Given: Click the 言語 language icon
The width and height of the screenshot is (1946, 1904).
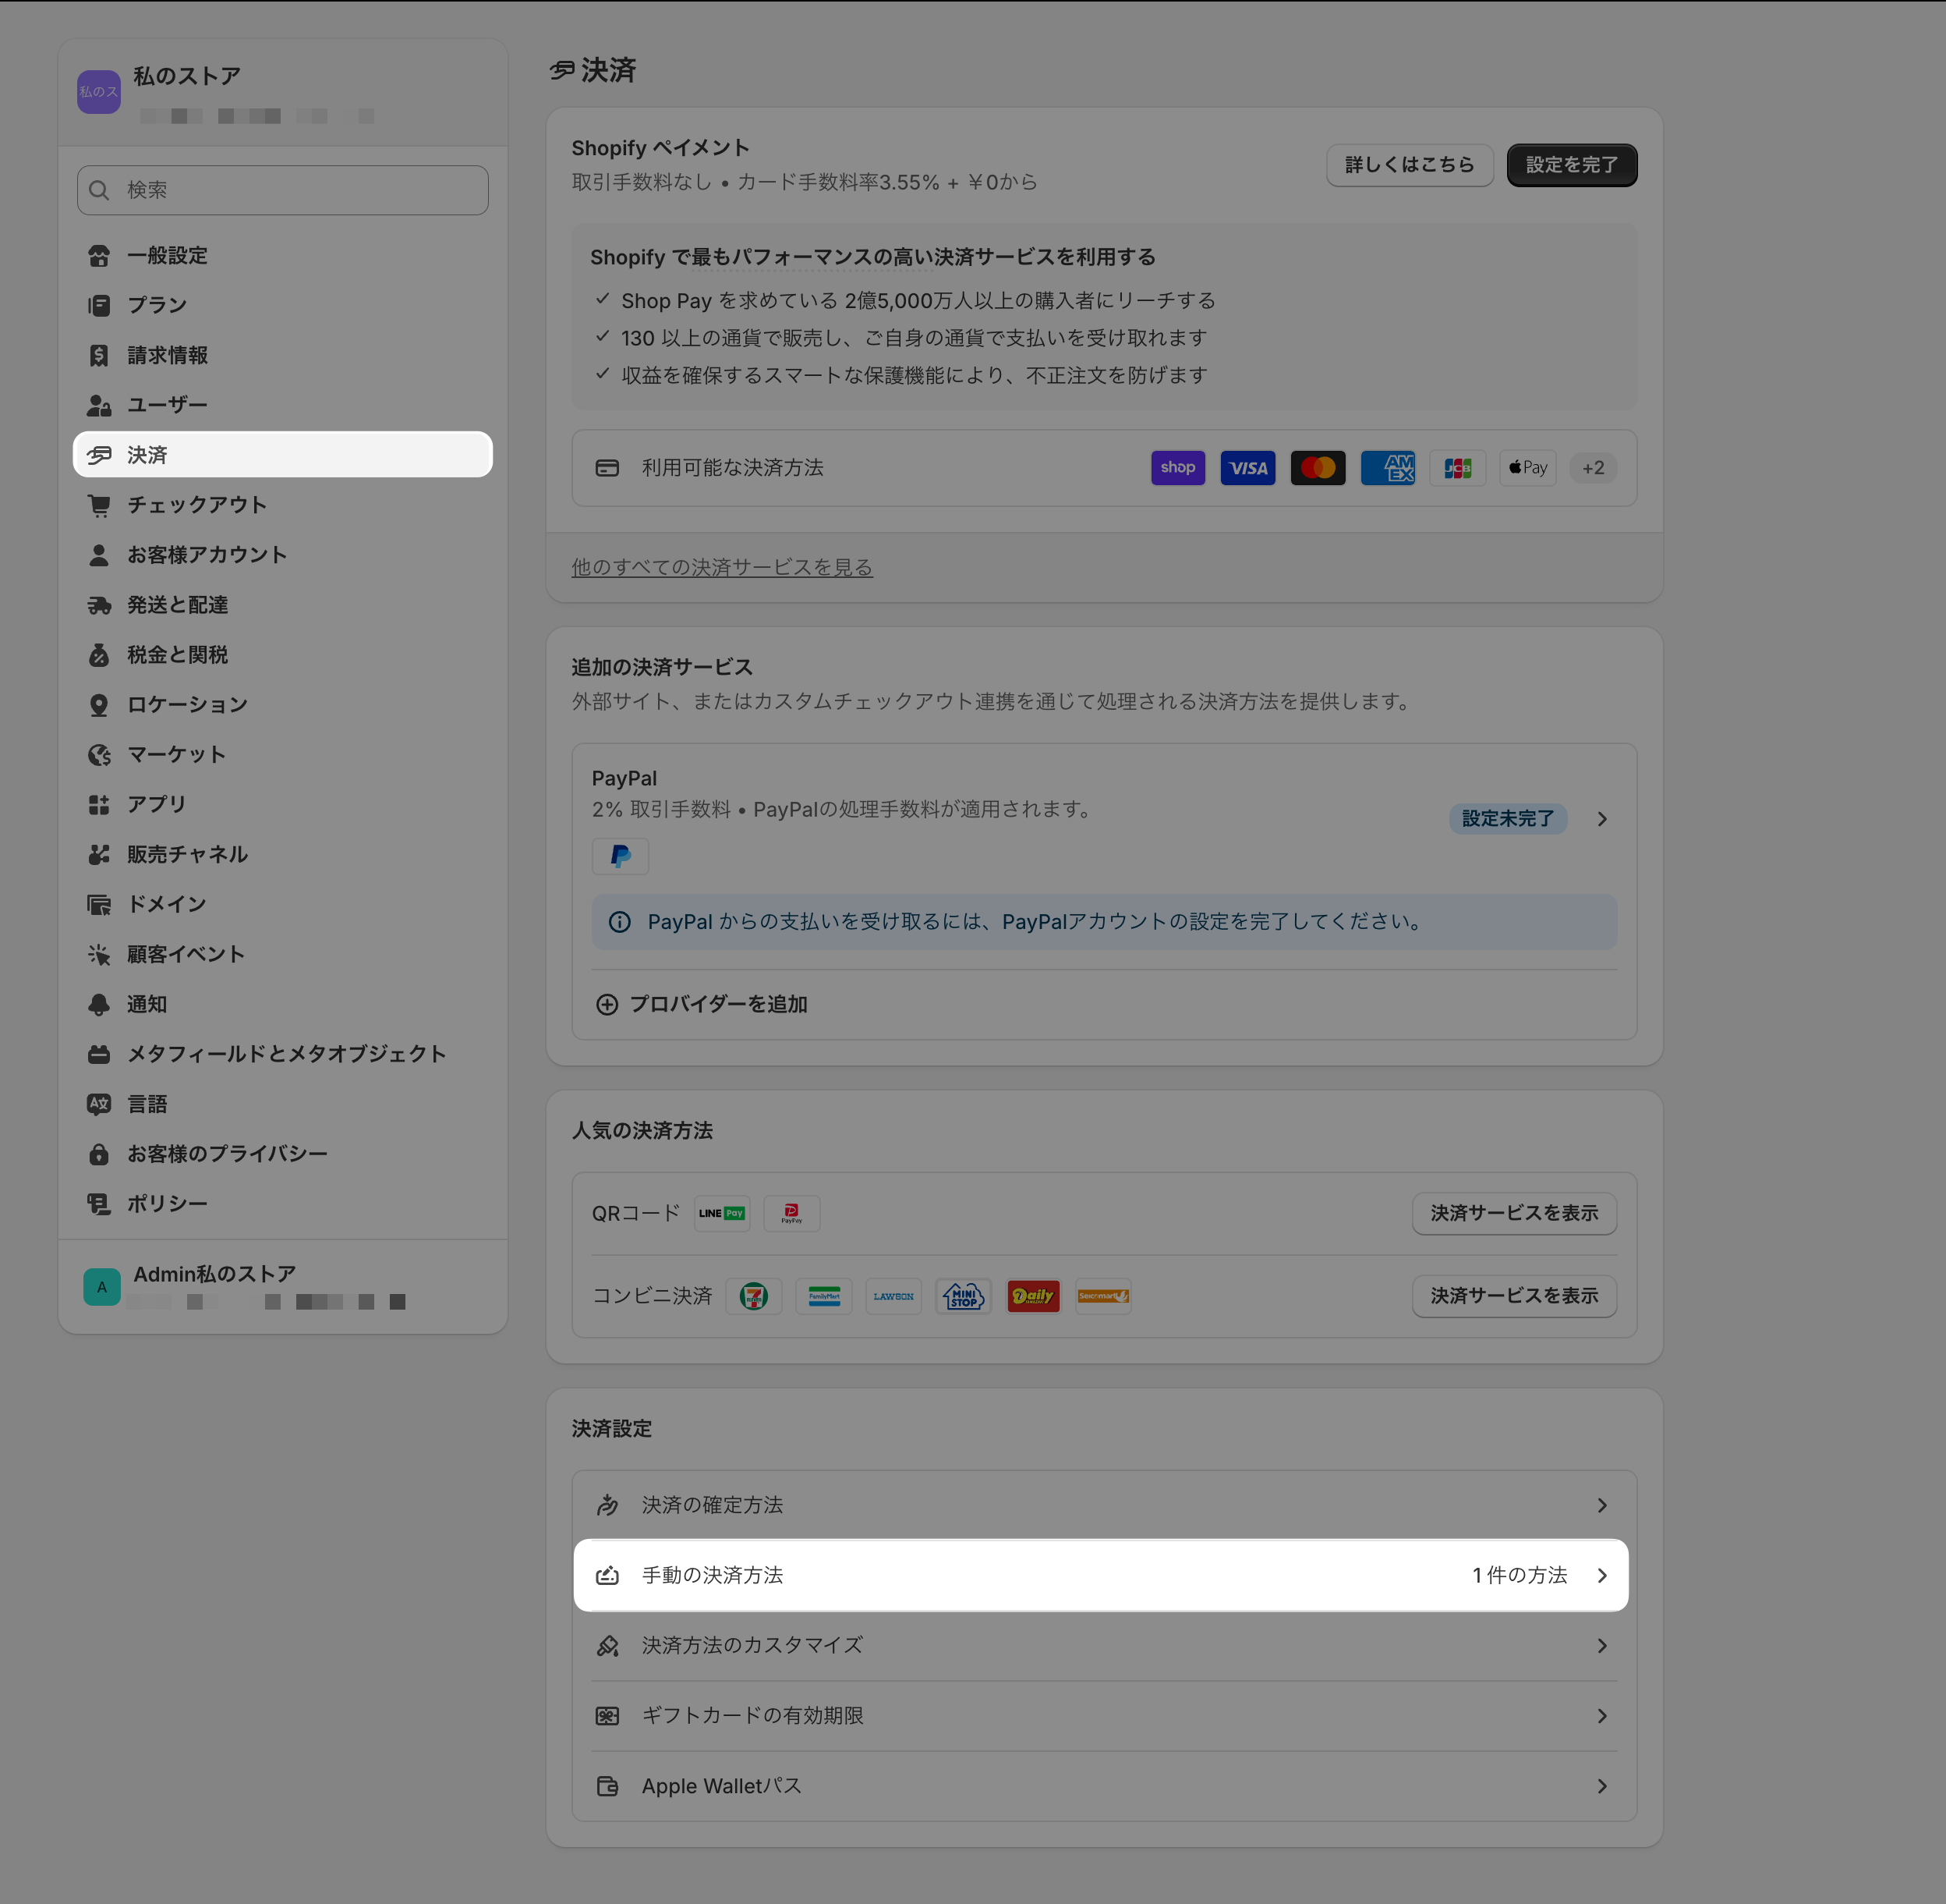Looking at the screenshot, I should [x=99, y=1104].
